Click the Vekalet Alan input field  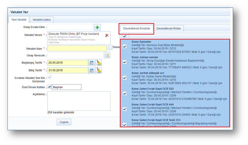77,48
